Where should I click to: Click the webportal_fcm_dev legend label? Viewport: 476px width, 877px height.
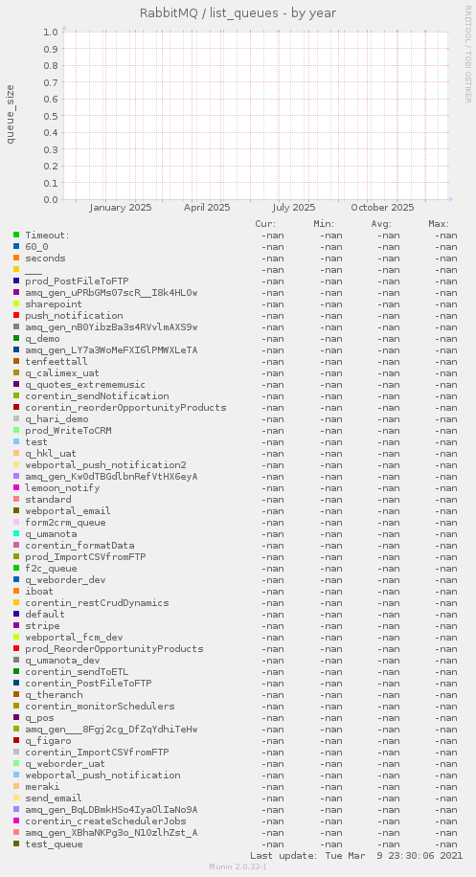click(x=74, y=637)
